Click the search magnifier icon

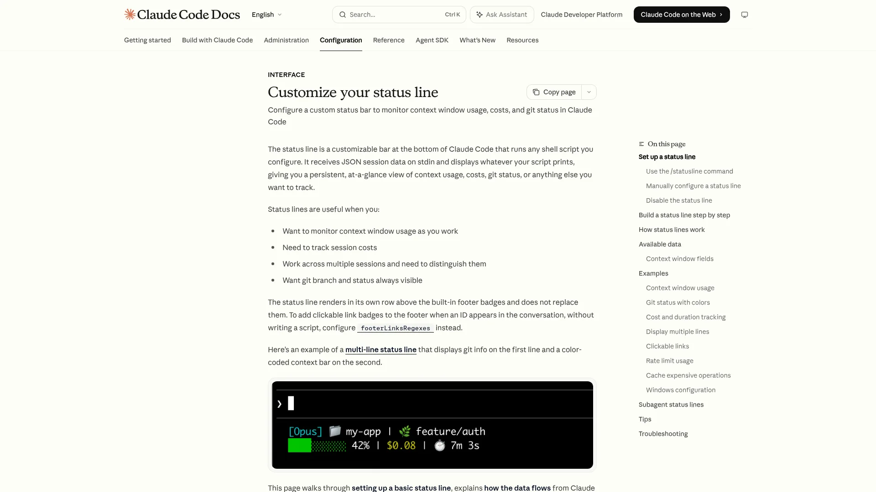tap(343, 15)
